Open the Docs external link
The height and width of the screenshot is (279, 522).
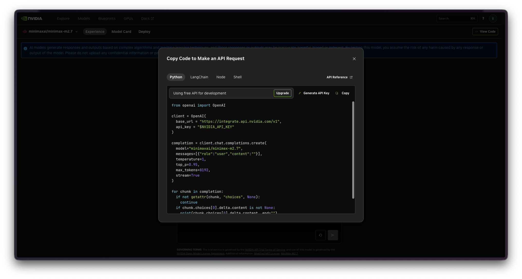tap(147, 18)
